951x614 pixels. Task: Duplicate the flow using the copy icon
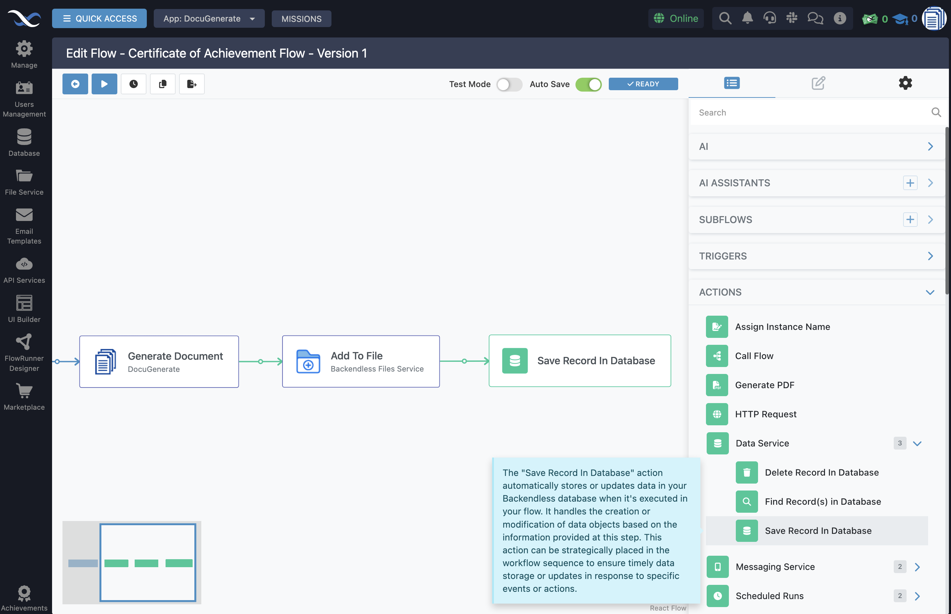[x=162, y=84]
